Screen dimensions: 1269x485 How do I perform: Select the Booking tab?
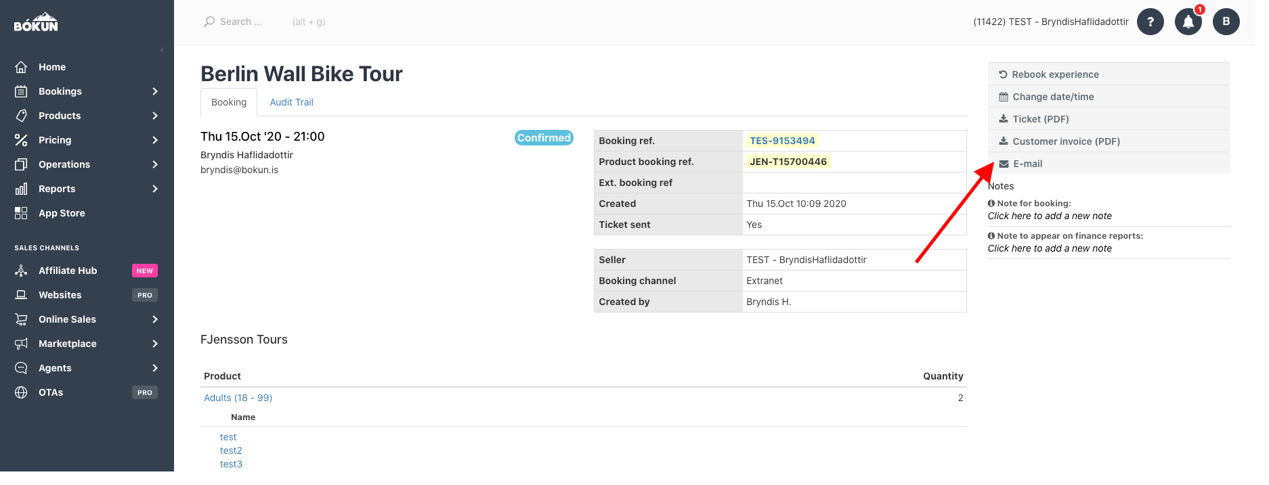click(x=229, y=102)
